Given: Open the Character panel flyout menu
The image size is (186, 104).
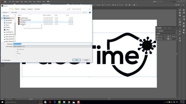Looking at the screenshot, I should coord(176,28).
